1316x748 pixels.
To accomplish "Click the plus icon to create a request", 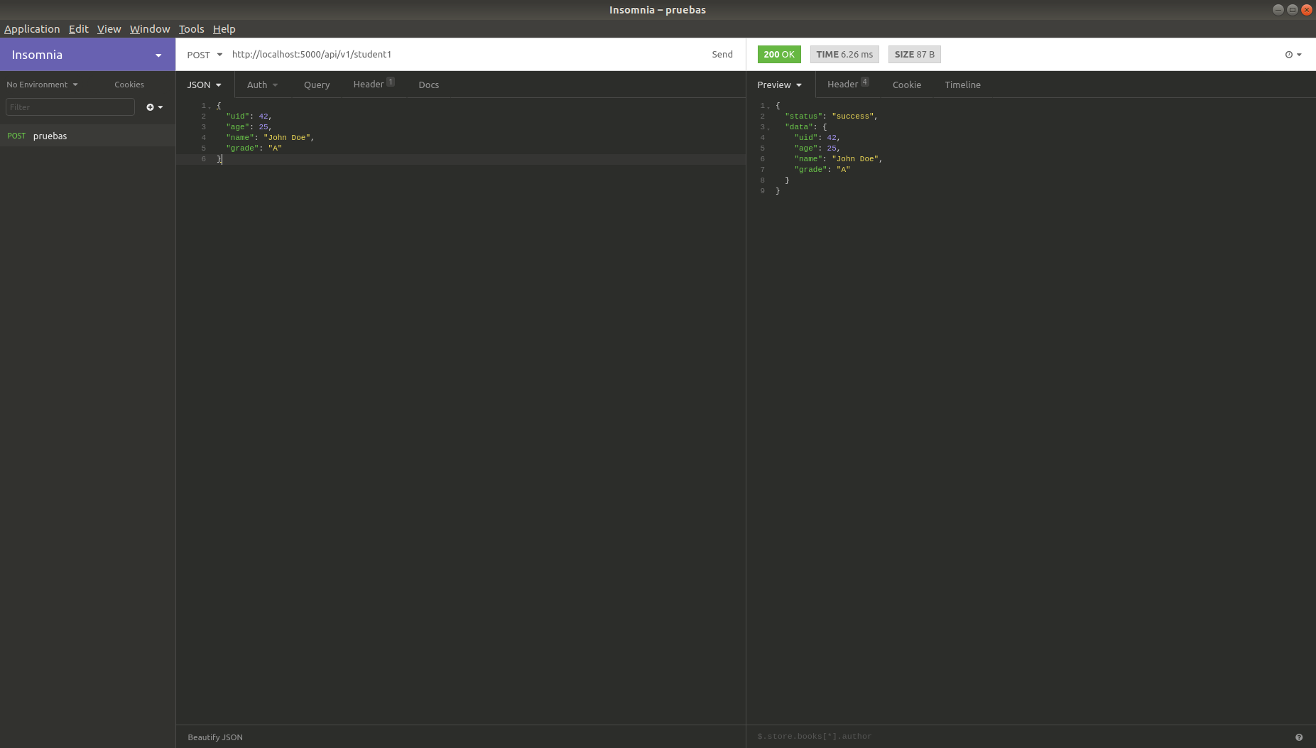I will point(151,107).
